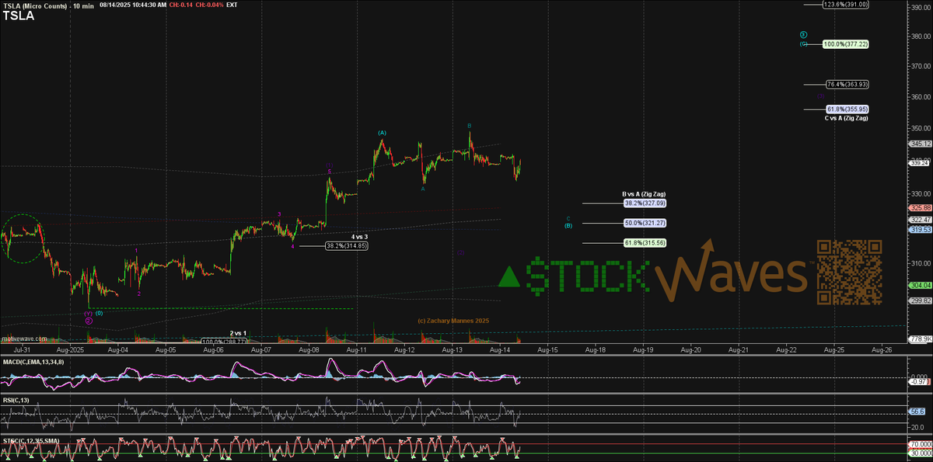The image size is (933, 462).
Task: Click the 370.00 price scale label
Action: pos(922,68)
